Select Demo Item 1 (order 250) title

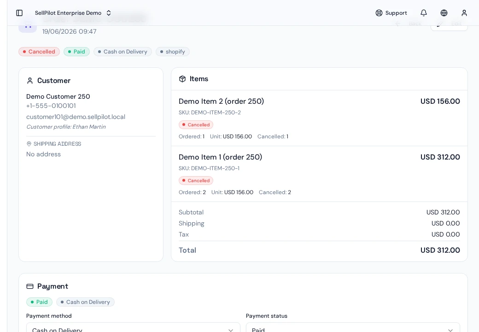click(x=220, y=157)
